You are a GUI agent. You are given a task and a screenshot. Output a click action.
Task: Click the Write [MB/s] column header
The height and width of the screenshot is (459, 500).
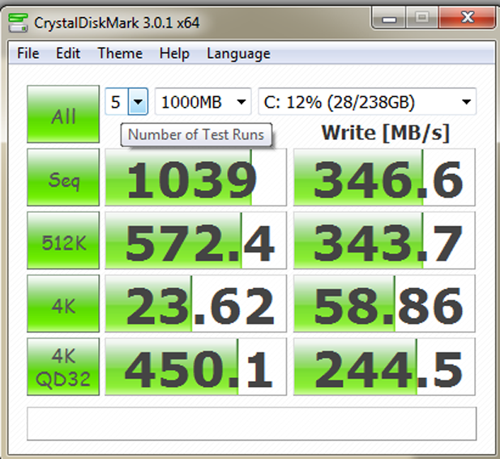[x=386, y=133]
